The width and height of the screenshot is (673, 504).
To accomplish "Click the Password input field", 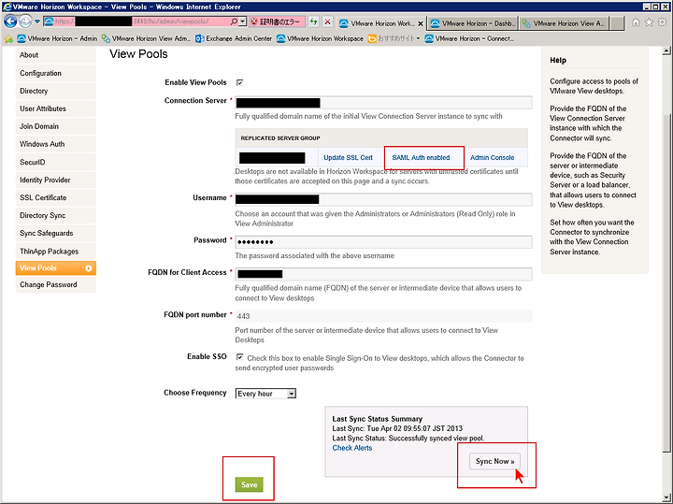I will 383,241.
